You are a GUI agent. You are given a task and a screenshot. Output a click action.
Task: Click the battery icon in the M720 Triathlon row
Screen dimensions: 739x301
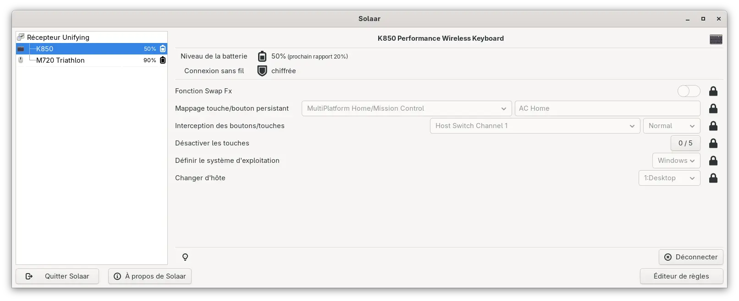(162, 60)
